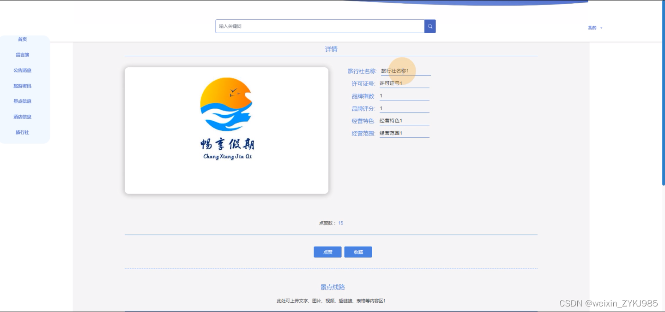This screenshot has height=312, width=665.
Task: Go to 首页 in the sidebar
Action: tap(22, 40)
